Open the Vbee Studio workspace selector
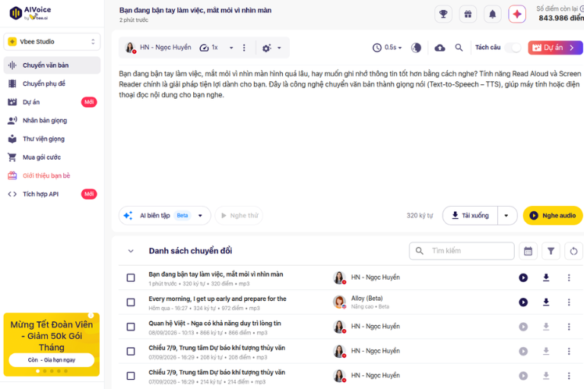584x389 pixels. click(52, 42)
